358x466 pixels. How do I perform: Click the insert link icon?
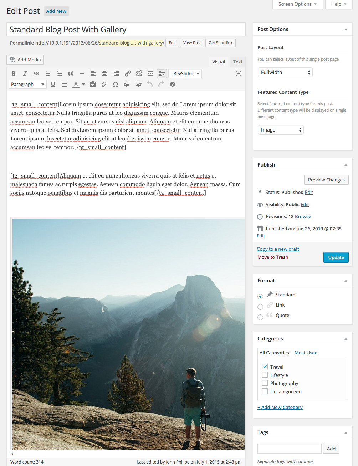click(x=128, y=74)
